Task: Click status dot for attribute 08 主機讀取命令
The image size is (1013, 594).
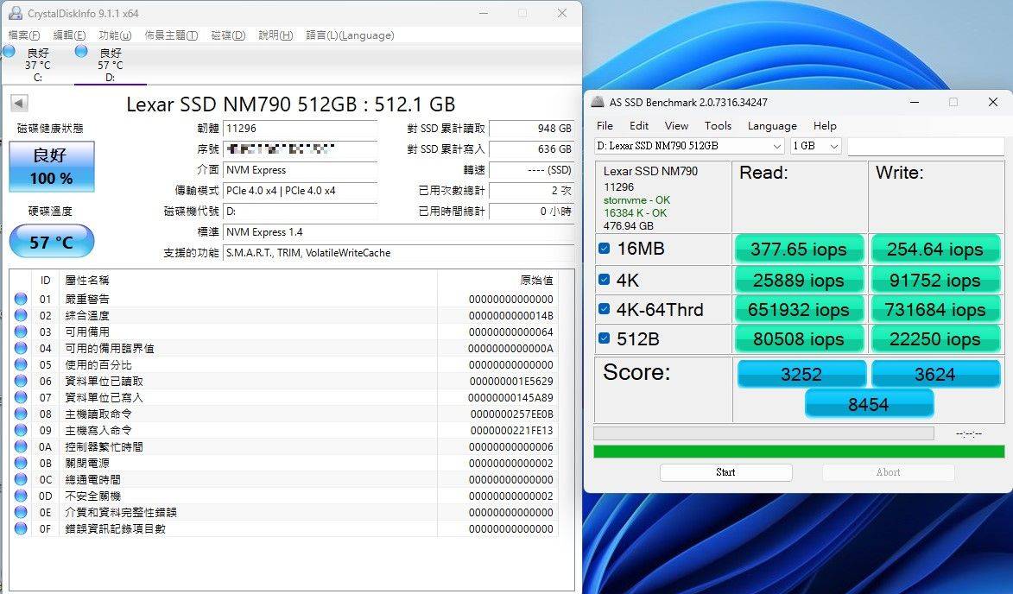Action: tap(21, 414)
